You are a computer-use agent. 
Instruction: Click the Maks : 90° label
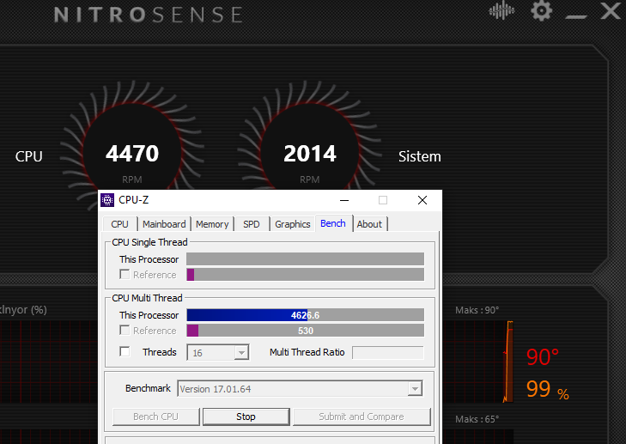(477, 310)
